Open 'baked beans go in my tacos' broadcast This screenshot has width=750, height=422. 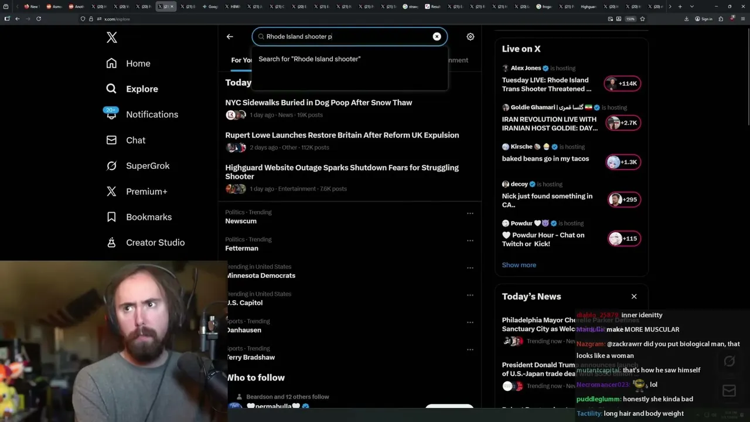546,159
